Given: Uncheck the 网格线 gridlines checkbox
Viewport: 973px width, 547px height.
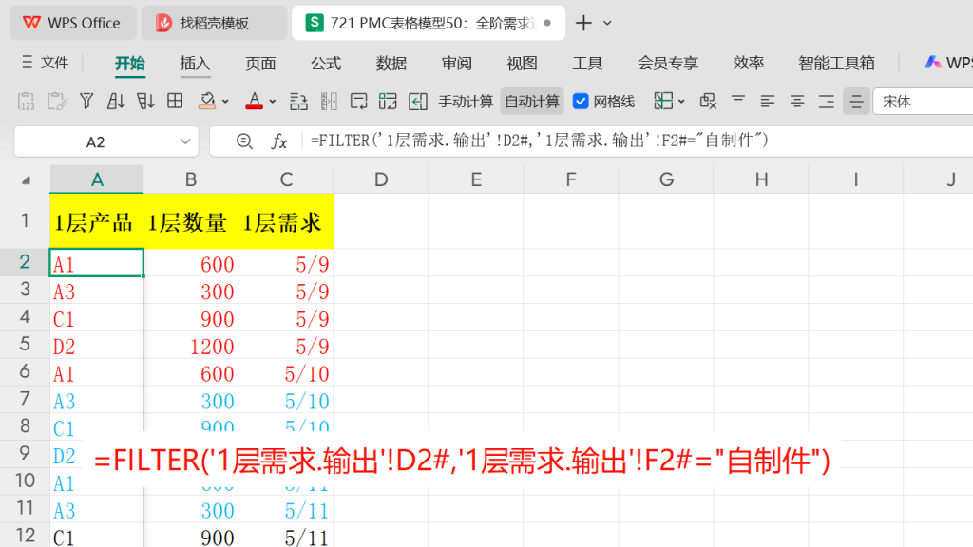Looking at the screenshot, I should (x=581, y=101).
